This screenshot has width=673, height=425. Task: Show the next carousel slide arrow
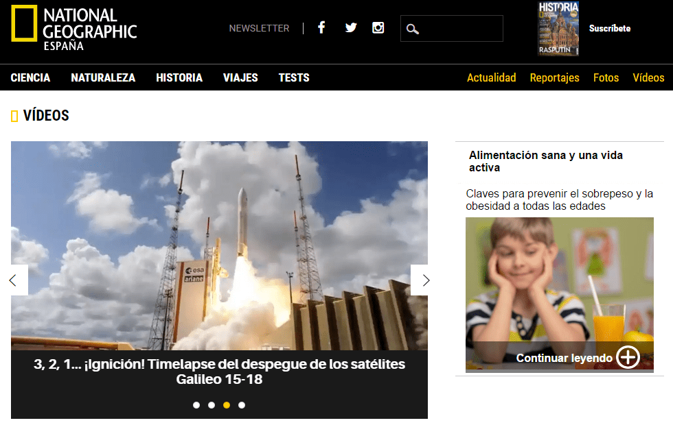(426, 280)
